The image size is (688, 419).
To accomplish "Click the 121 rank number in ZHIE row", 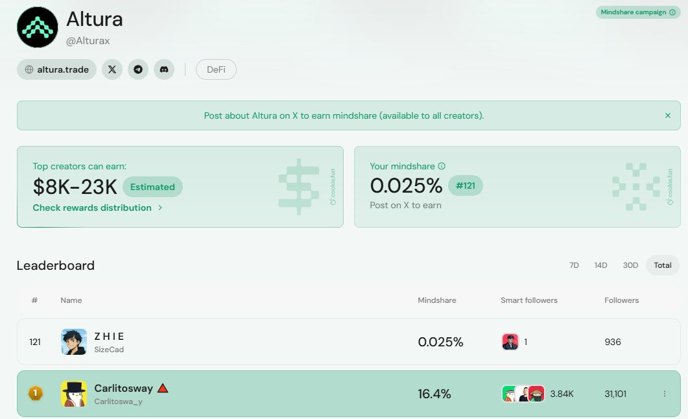I will (35, 342).
